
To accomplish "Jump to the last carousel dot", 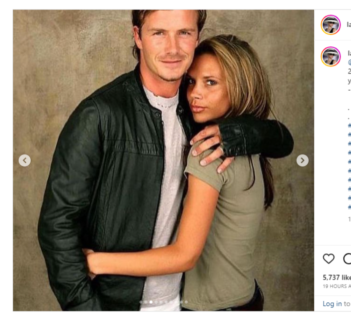I will 186,302.
